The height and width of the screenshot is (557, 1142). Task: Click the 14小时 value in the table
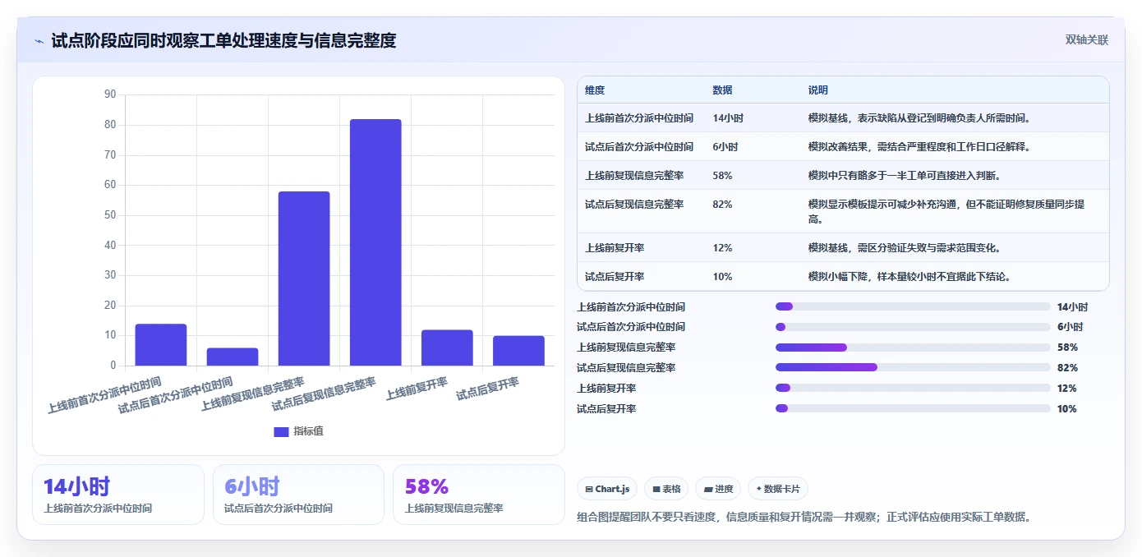[728, 118]
